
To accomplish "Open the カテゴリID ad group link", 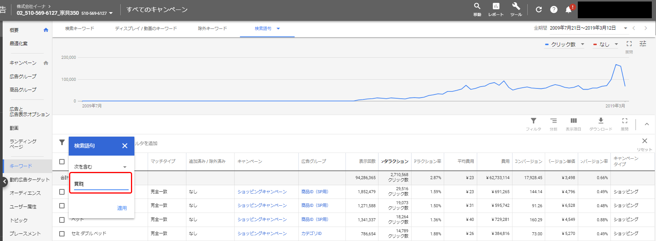I will [x=311, y=233].
